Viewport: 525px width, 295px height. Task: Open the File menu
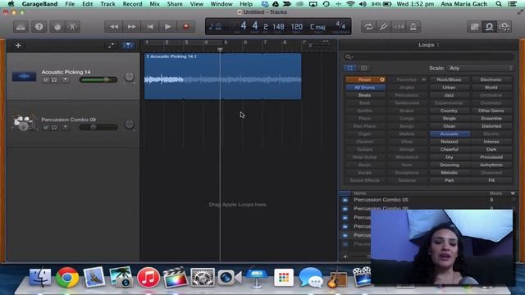pos(70,4)
